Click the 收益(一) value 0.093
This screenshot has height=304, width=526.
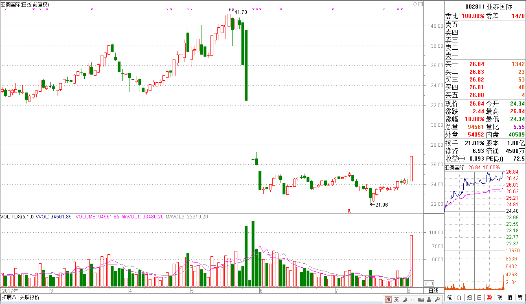(x=476, y=159)
